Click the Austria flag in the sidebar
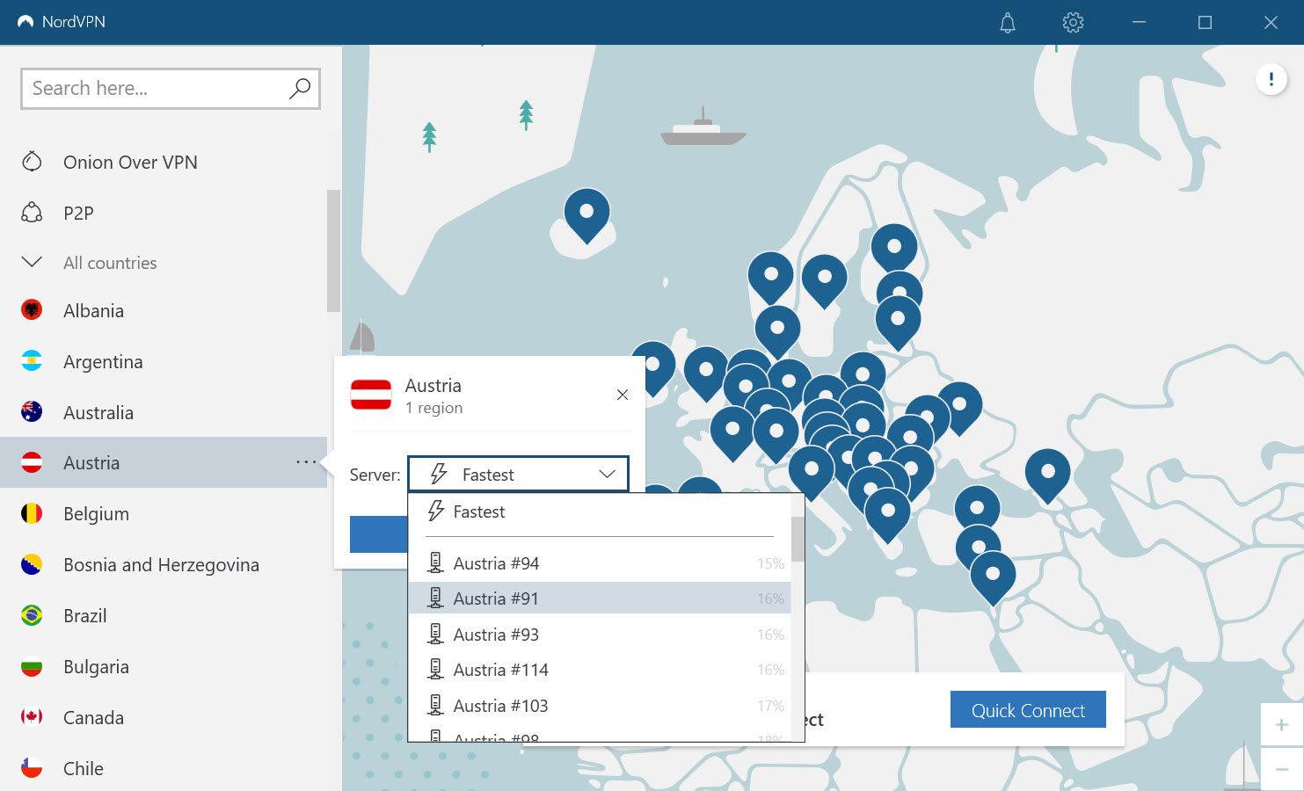 click(x=32, y=462)
